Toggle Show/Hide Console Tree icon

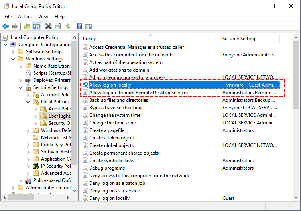click(36, 26)
